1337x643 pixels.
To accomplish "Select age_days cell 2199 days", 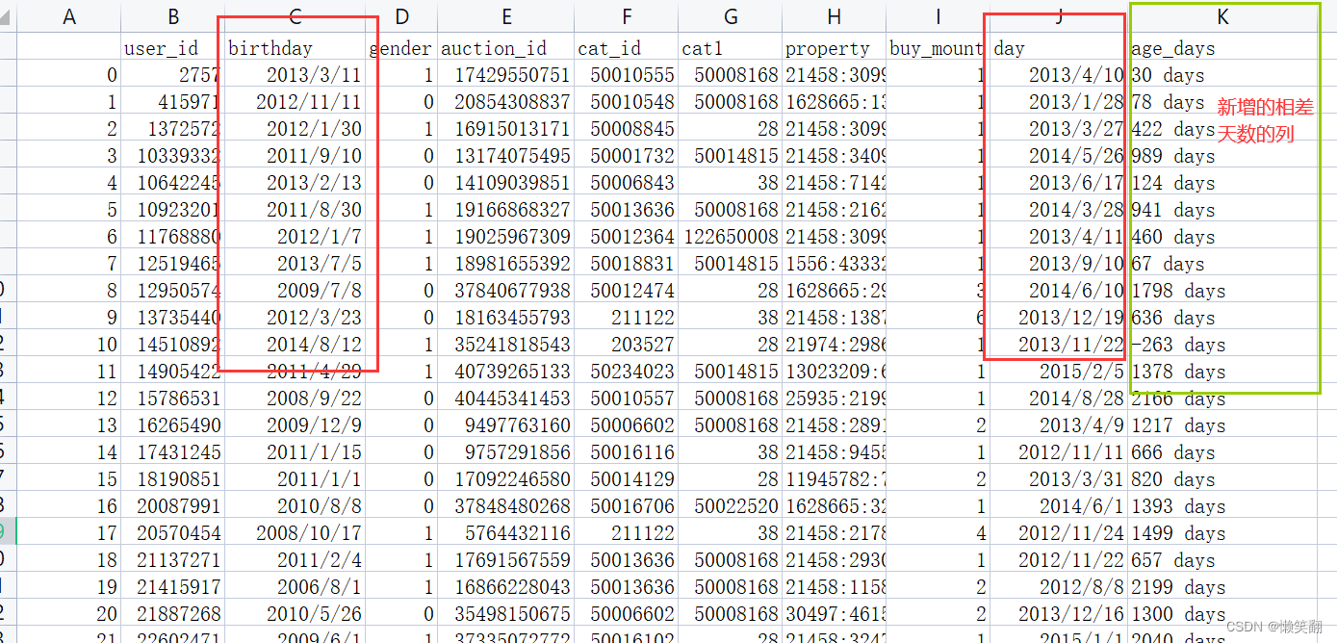I will (x=1222, y=587).
